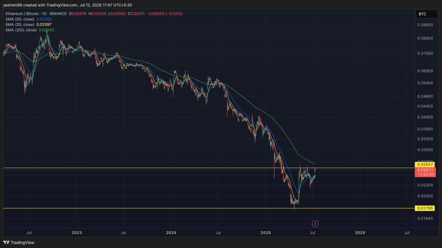Image resolution: width=442 pixels, height=248 pixels.
Task: Select the EMA (50, close) indicator legend
Action: tap(20, 19)
